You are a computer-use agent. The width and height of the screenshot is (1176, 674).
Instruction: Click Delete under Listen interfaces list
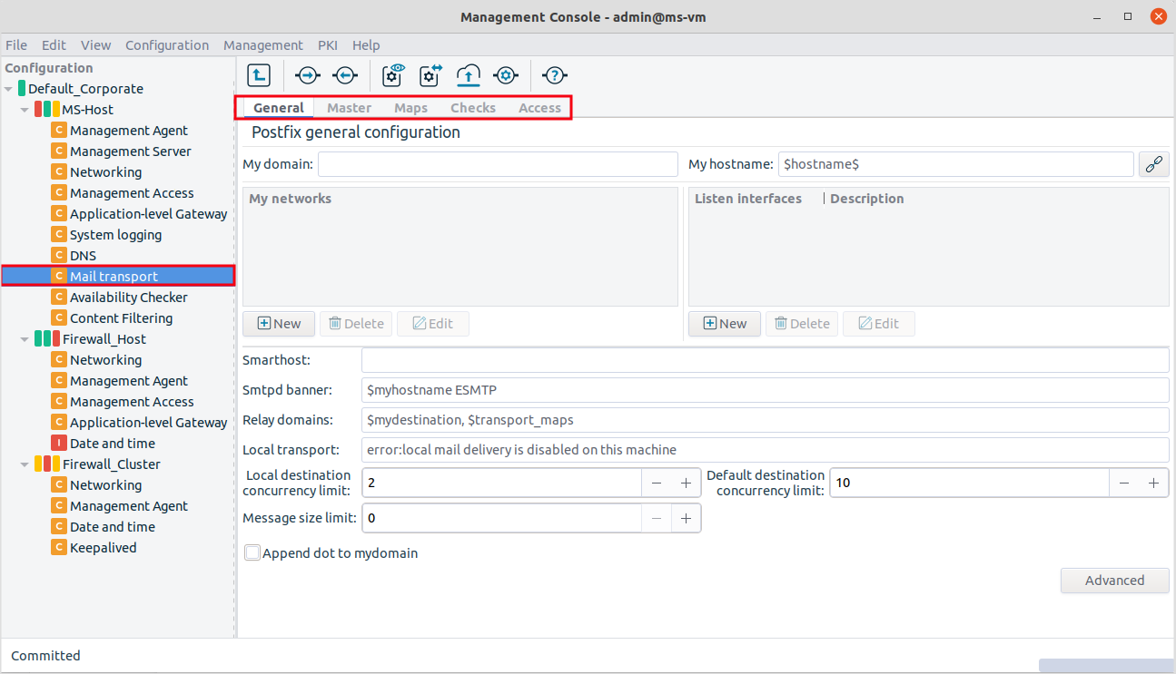point(802,324)
